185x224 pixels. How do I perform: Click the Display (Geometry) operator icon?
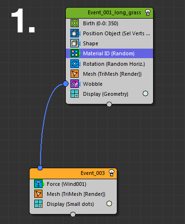(x=74, y=94)
